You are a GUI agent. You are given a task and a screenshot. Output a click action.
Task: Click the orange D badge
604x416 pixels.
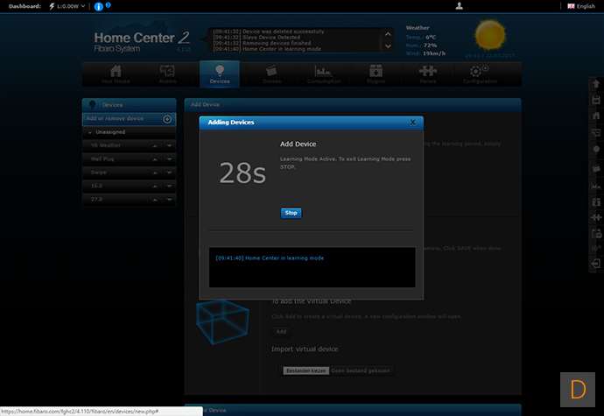coord(578,390)
